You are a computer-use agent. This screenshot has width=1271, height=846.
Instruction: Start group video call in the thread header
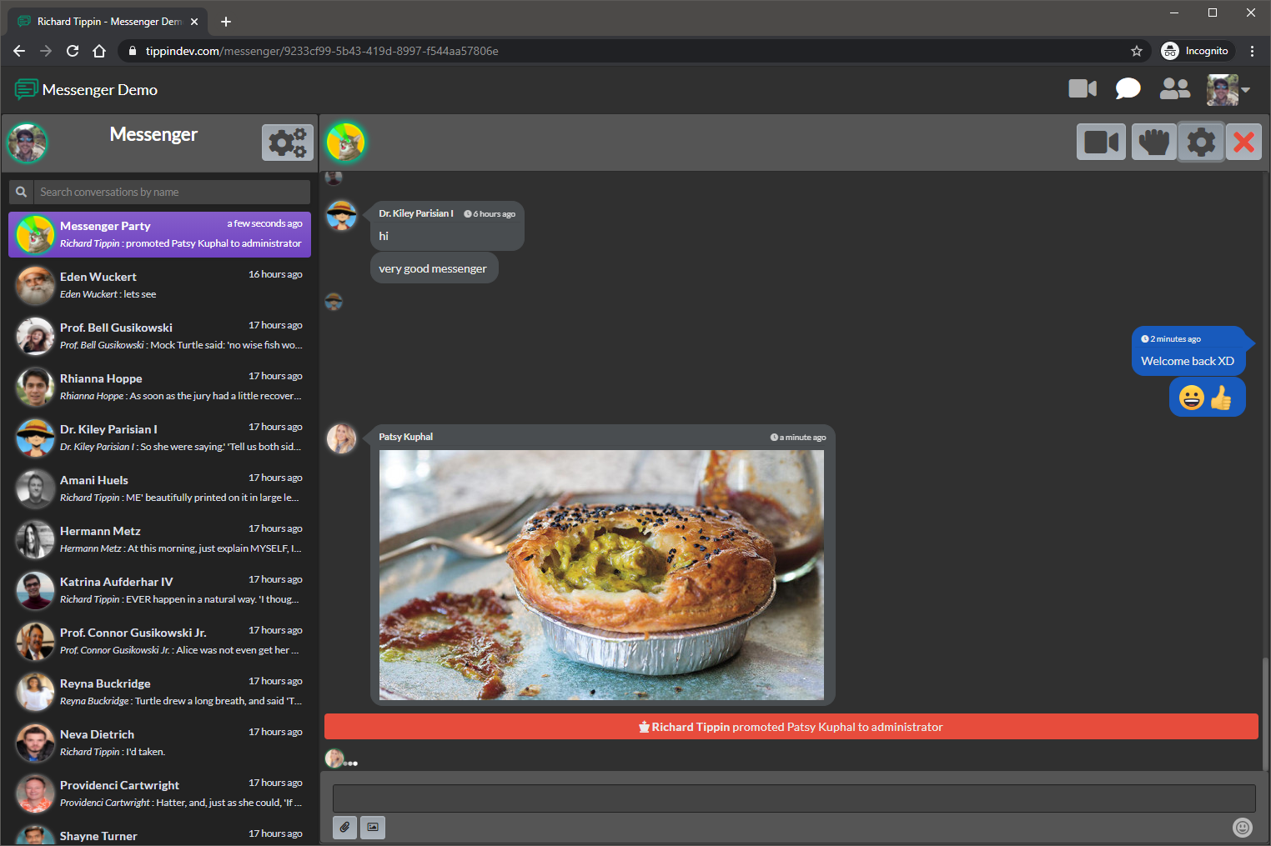point(1101,142)
